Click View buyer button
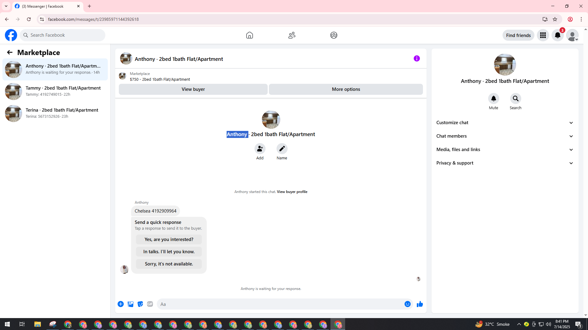Screen dimensions: 588x330 (193, 89)
